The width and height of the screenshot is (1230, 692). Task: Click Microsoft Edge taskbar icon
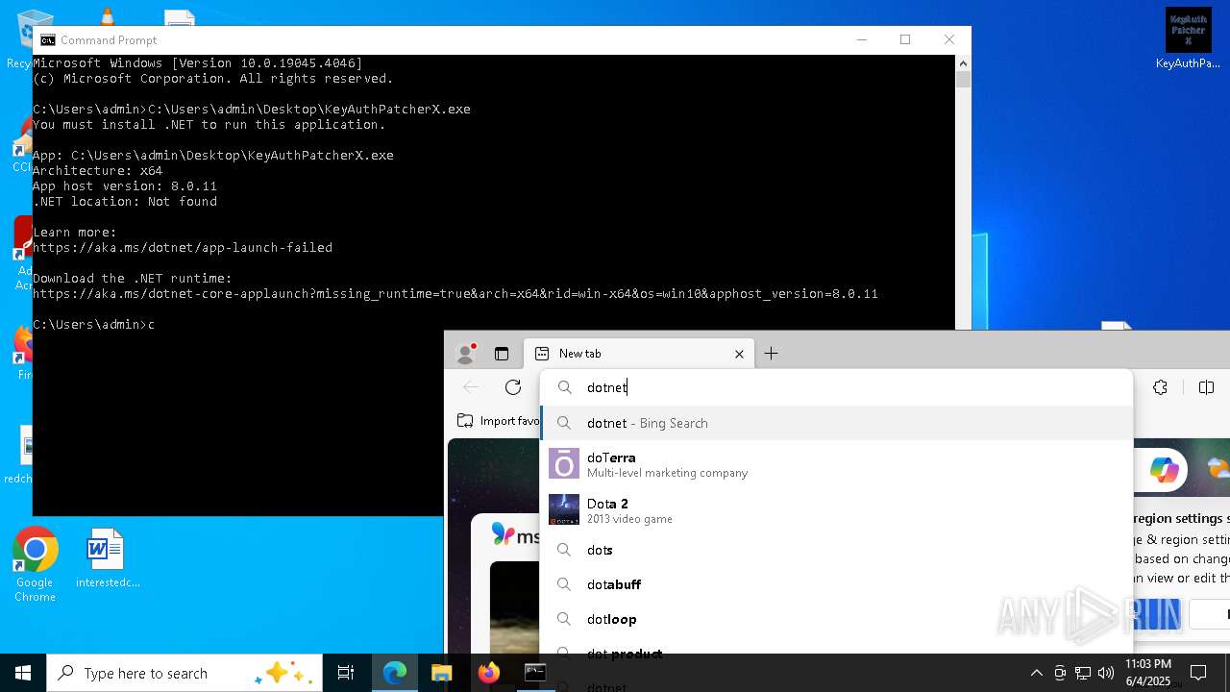point(395,673)
